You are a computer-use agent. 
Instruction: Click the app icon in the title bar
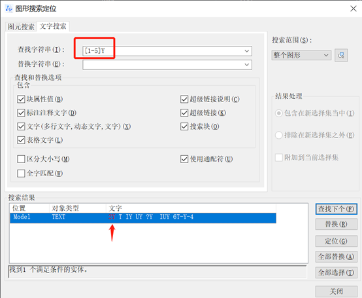point(8,9)
